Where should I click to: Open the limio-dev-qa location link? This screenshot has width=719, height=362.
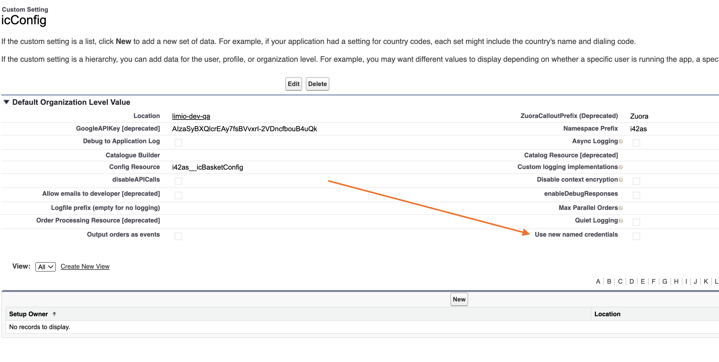[x=191, y=116]
